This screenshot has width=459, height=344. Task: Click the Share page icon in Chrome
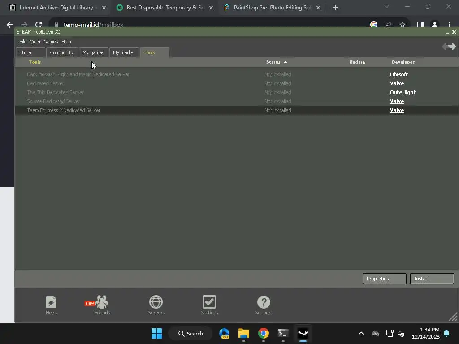tap(388, 25)
